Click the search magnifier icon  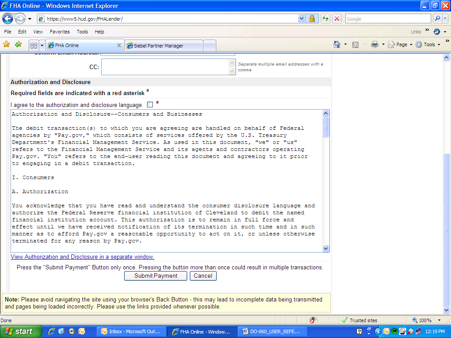click(437, 18)
